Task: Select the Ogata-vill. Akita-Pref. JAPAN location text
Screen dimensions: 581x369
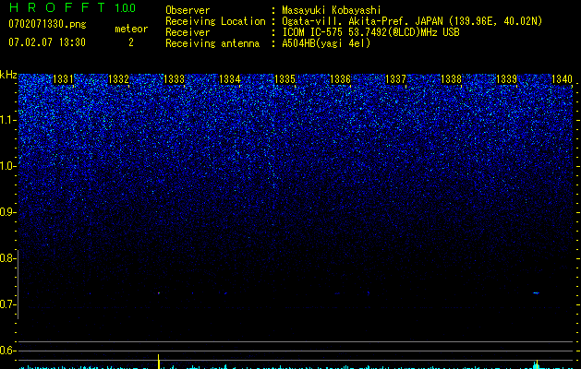Action: [412, 21]
